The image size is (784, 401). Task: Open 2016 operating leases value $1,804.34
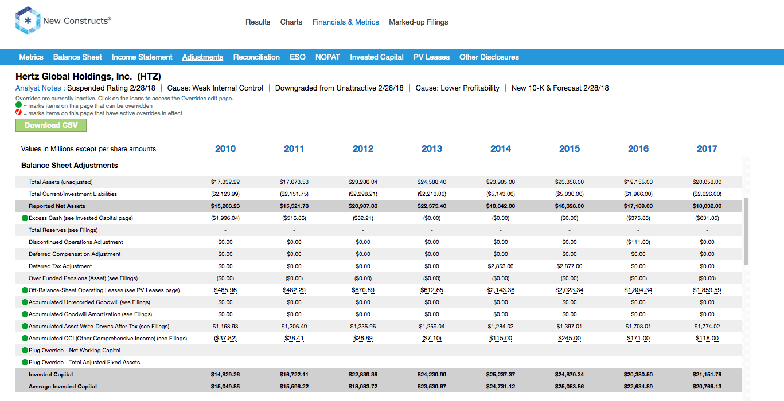pos(638,290)
